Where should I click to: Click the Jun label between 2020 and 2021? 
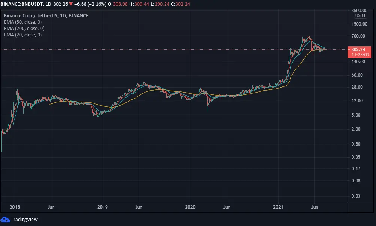pos(227,207)
